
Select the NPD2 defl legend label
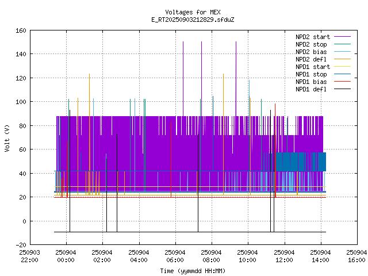(x=312, y=59)
